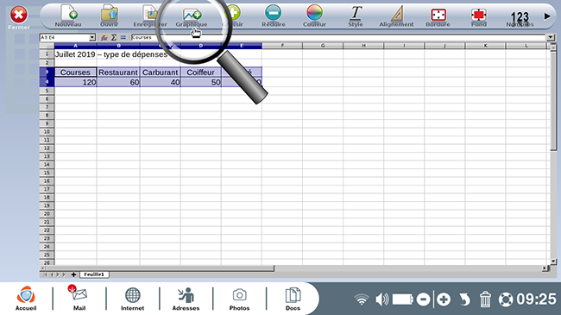Open the trash bin icon
This screenshot has width=561, height=315.
[485, 299]
